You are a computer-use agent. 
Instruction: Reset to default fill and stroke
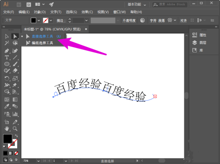point(4,146)
